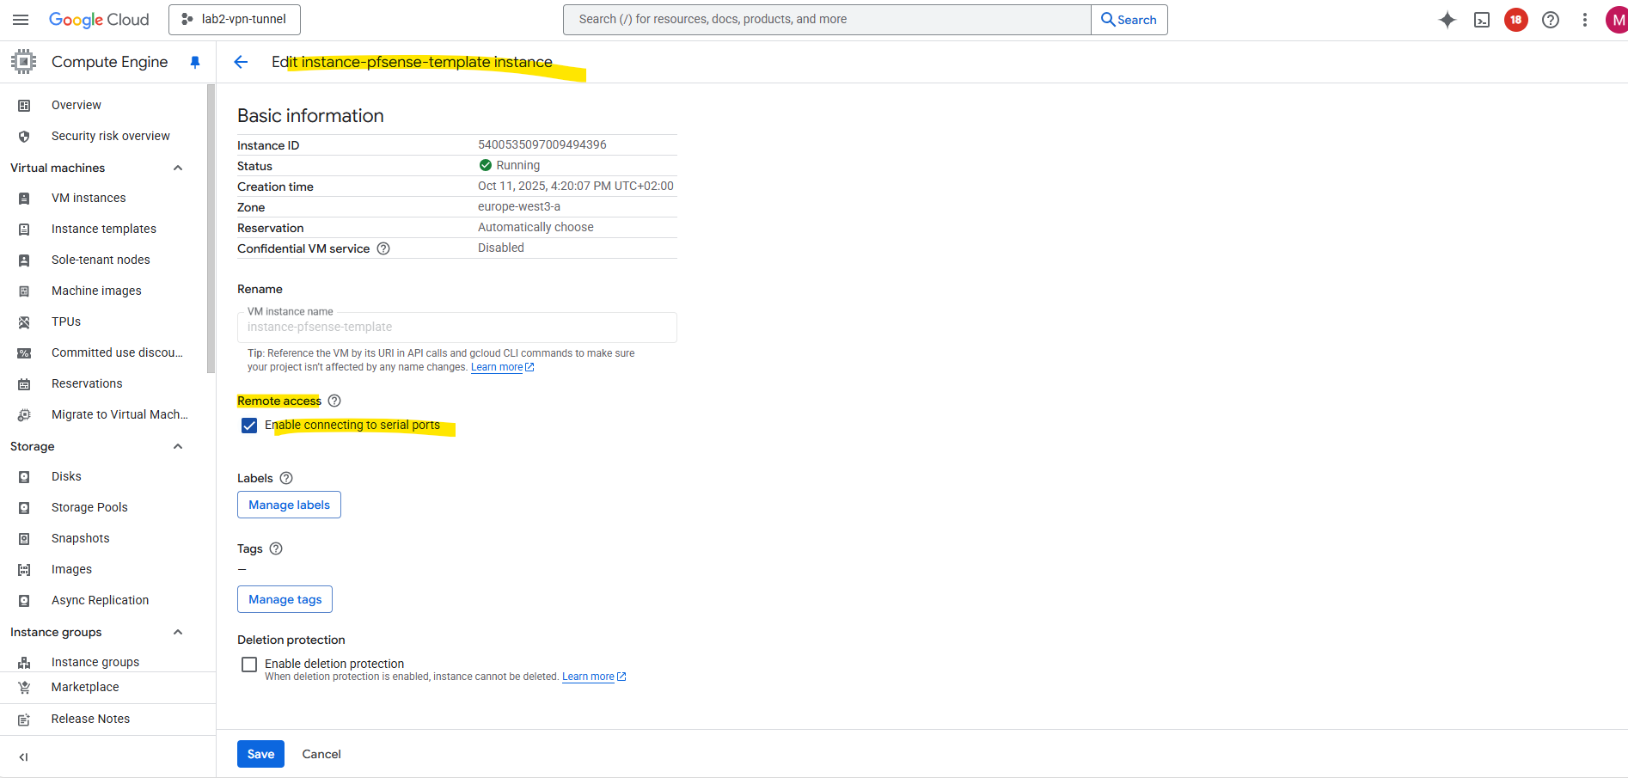Click the Manage tags button
Image resolution: width=1628 pixels, height=778 pixels.
tap(285, 599)
